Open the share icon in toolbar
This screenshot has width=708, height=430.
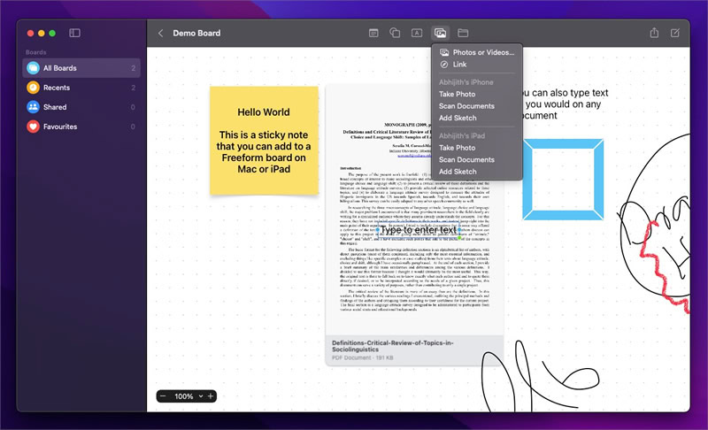tap(654, 33)
